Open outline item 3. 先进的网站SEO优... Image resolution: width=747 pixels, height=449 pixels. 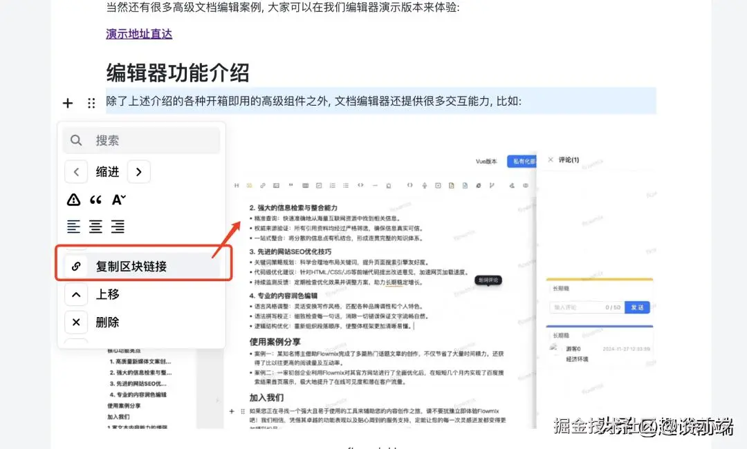click(138, 383)
